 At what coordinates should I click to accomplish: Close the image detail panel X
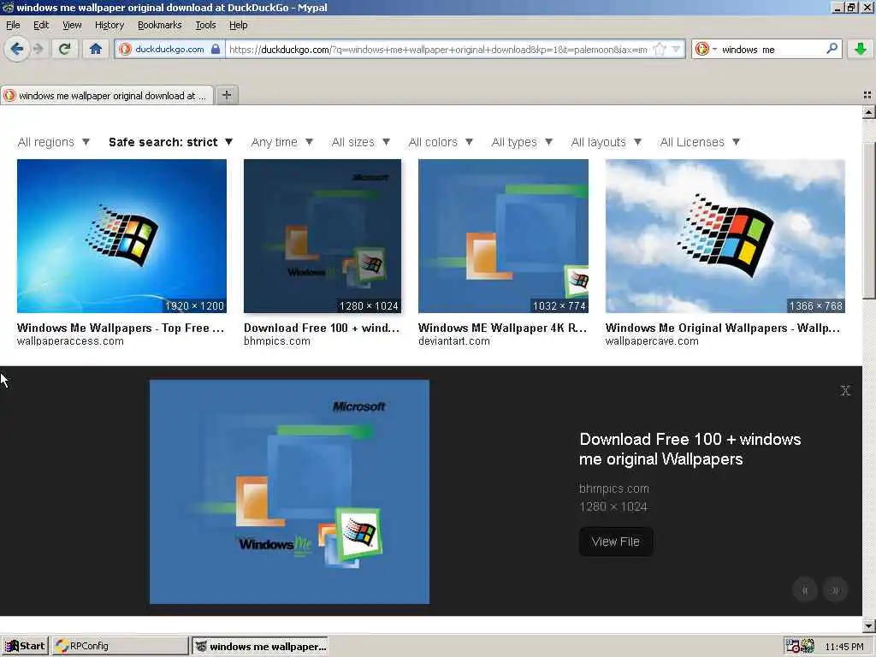click(x=844, y=390)
